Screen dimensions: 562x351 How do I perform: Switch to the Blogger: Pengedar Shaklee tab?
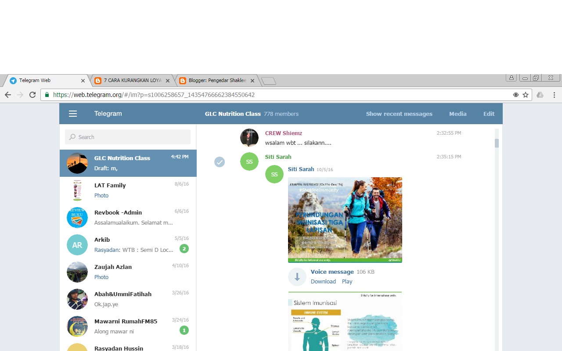(217, 80)
